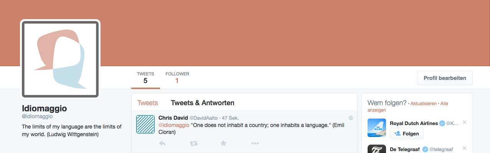Open more options ellipsis on the tweet
The image size is (490, 153).
pos(255,143)
